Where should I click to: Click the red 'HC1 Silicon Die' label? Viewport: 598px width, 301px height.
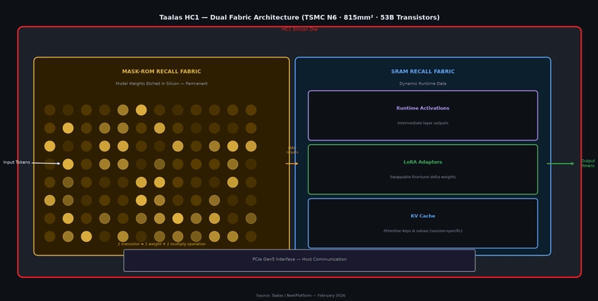300,29
